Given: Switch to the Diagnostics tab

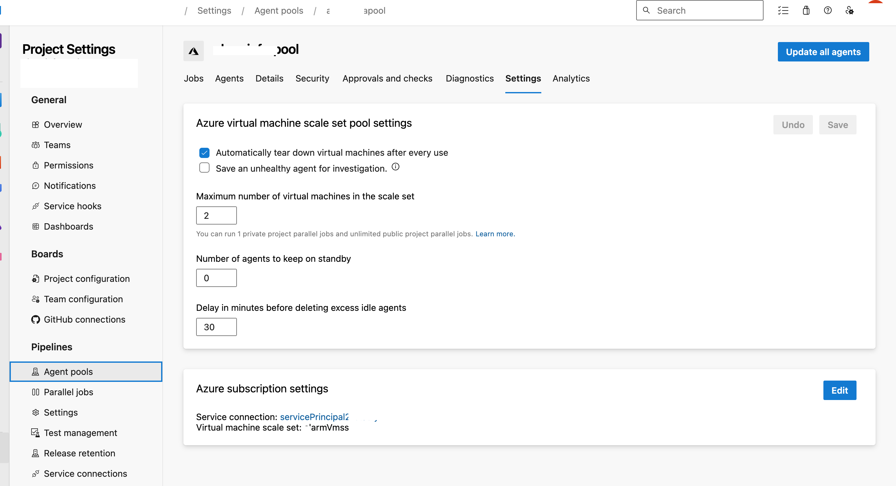Looking at the screenshot, I should pyautogui.click(x=470, y=78).
